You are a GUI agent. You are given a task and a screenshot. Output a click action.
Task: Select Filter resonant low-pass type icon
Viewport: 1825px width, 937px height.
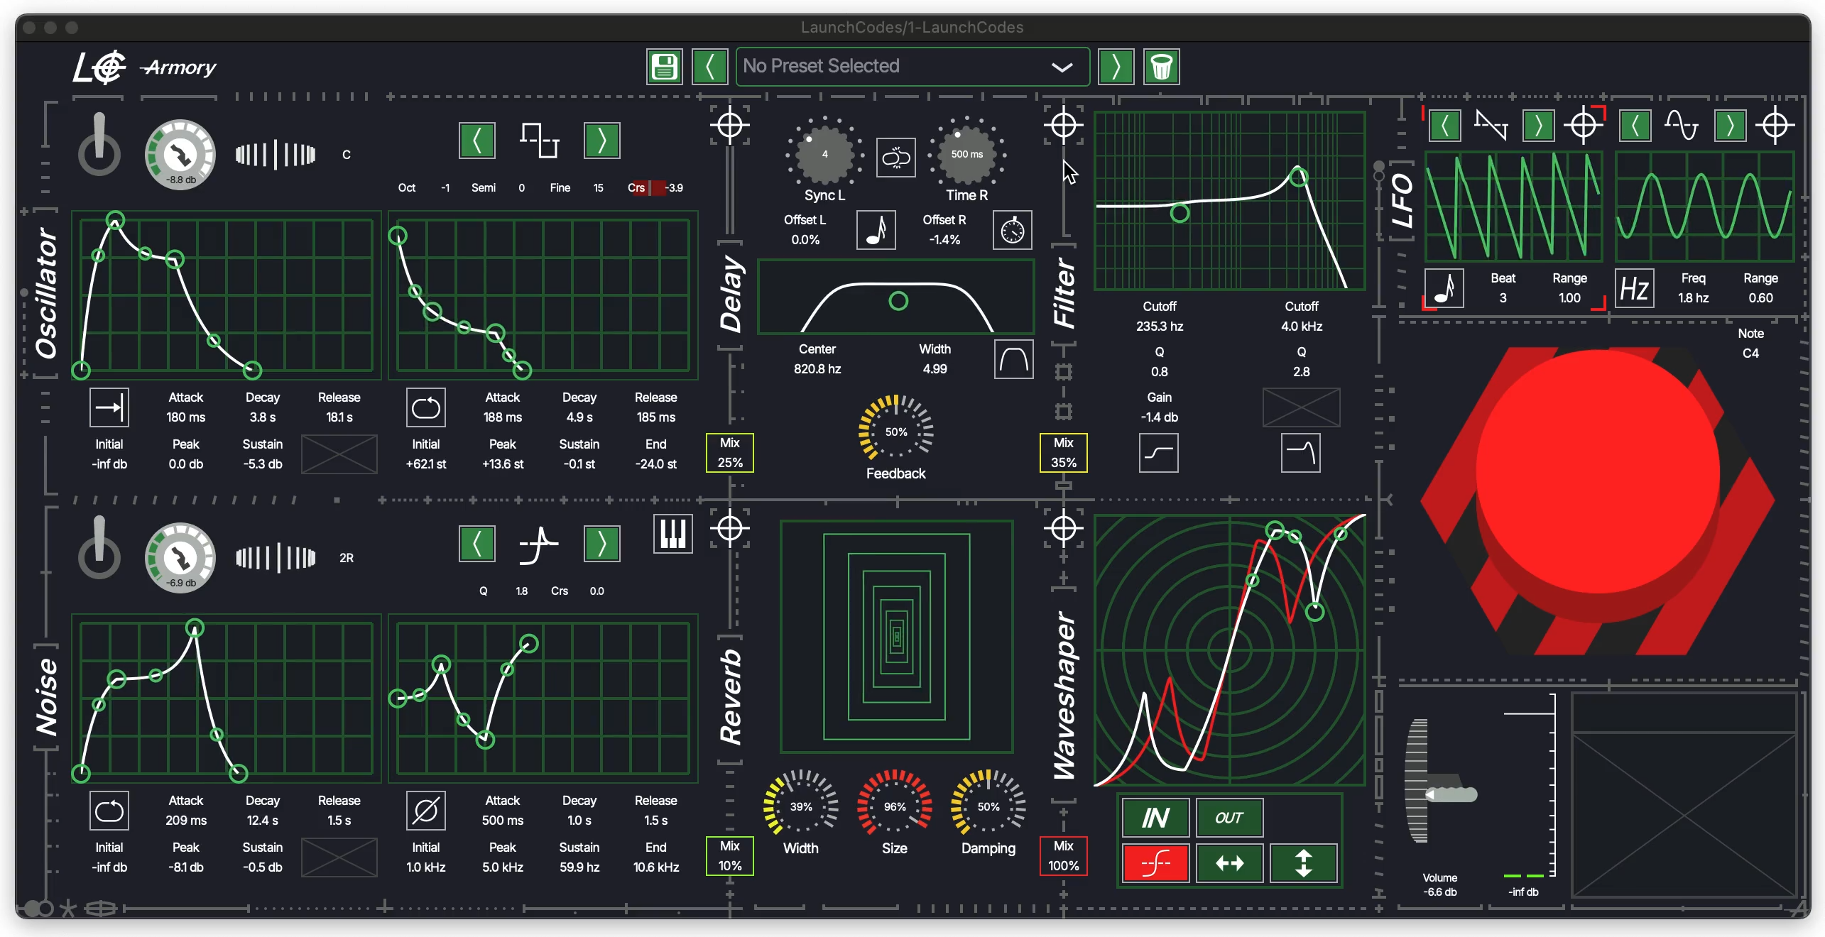coord(1301,453)
